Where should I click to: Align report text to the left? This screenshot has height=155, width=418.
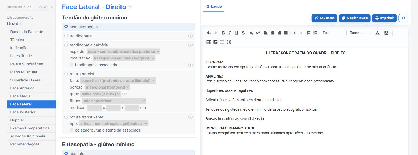pyautogui.click(x=266, y=33)
